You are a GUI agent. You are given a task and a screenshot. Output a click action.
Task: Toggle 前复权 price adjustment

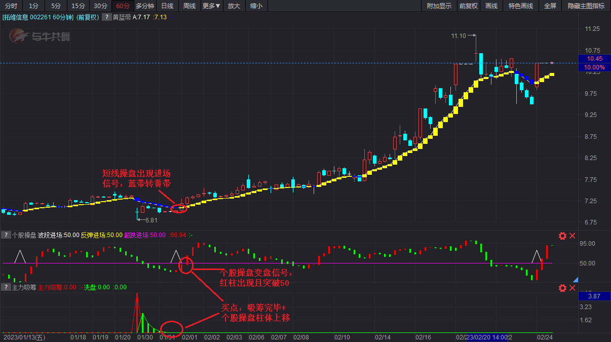(468, 6)
